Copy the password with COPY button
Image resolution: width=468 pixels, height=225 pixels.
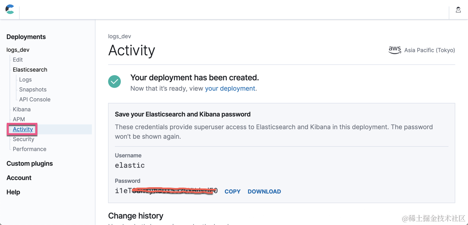232,192
